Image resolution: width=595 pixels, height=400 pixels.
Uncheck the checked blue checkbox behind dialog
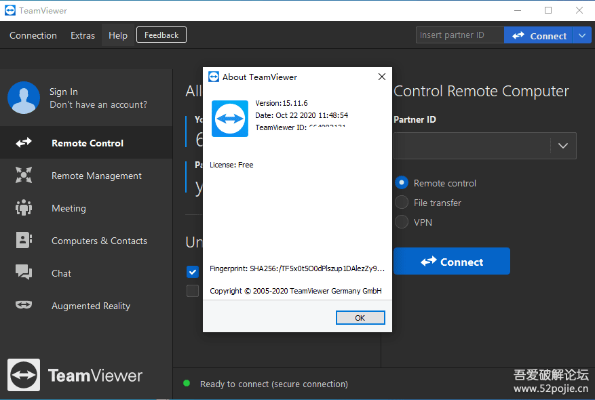(x=193, y=272)
